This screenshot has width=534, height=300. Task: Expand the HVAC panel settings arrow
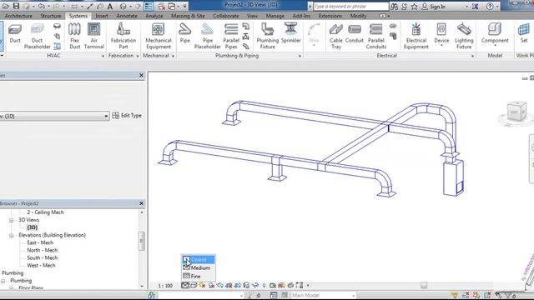[103, 56]
